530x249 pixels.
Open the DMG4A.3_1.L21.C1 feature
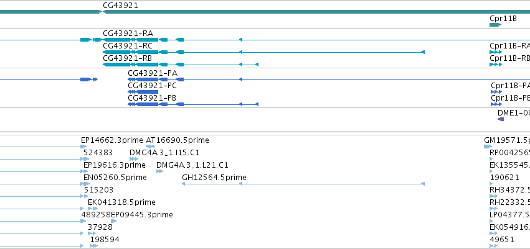pos(159,171)
